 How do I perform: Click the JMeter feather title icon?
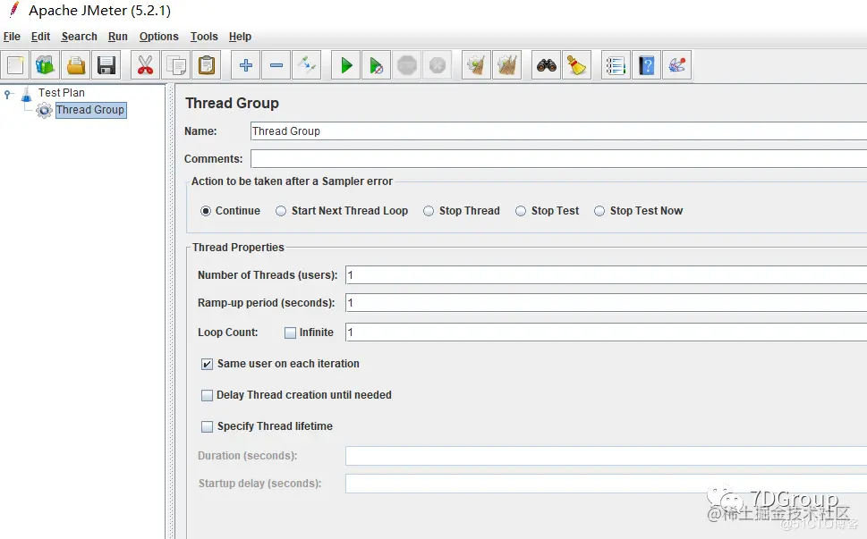click(14, 10)
